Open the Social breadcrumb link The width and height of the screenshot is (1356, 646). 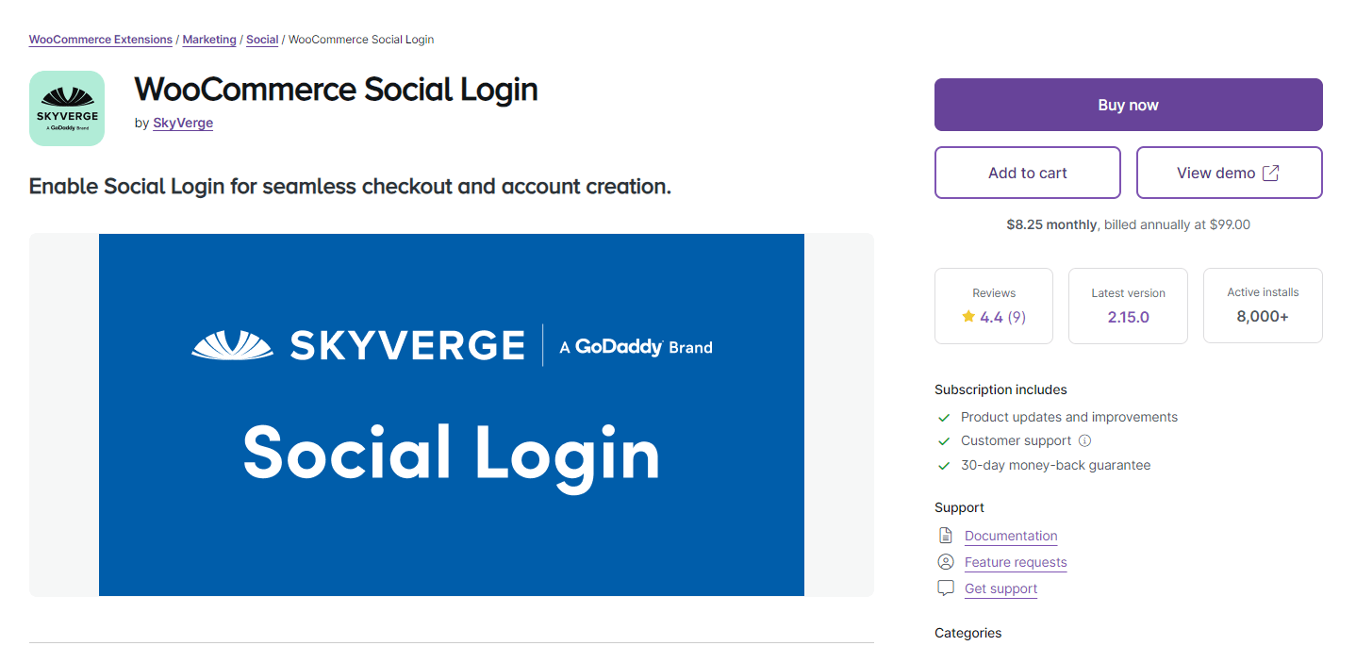coord(261,39)
